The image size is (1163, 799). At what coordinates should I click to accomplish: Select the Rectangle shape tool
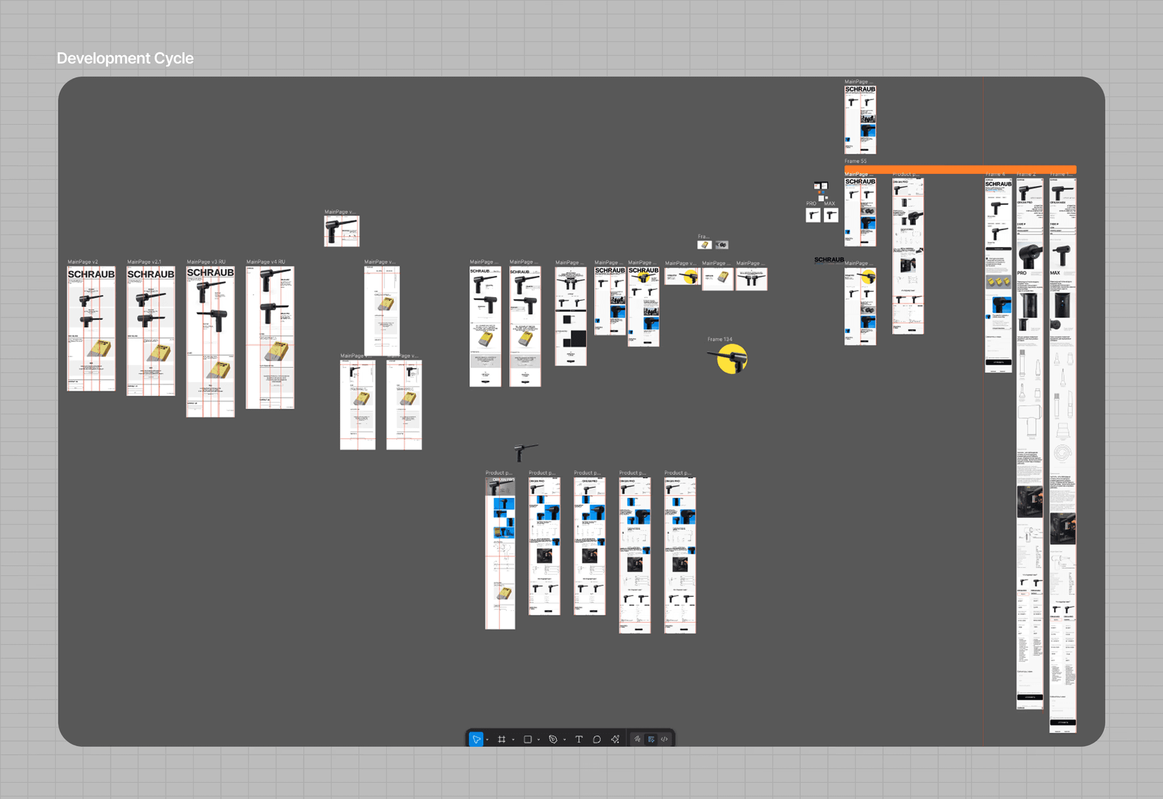528,739
